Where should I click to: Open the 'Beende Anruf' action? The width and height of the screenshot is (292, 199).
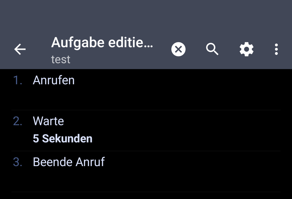pos(69,162)
